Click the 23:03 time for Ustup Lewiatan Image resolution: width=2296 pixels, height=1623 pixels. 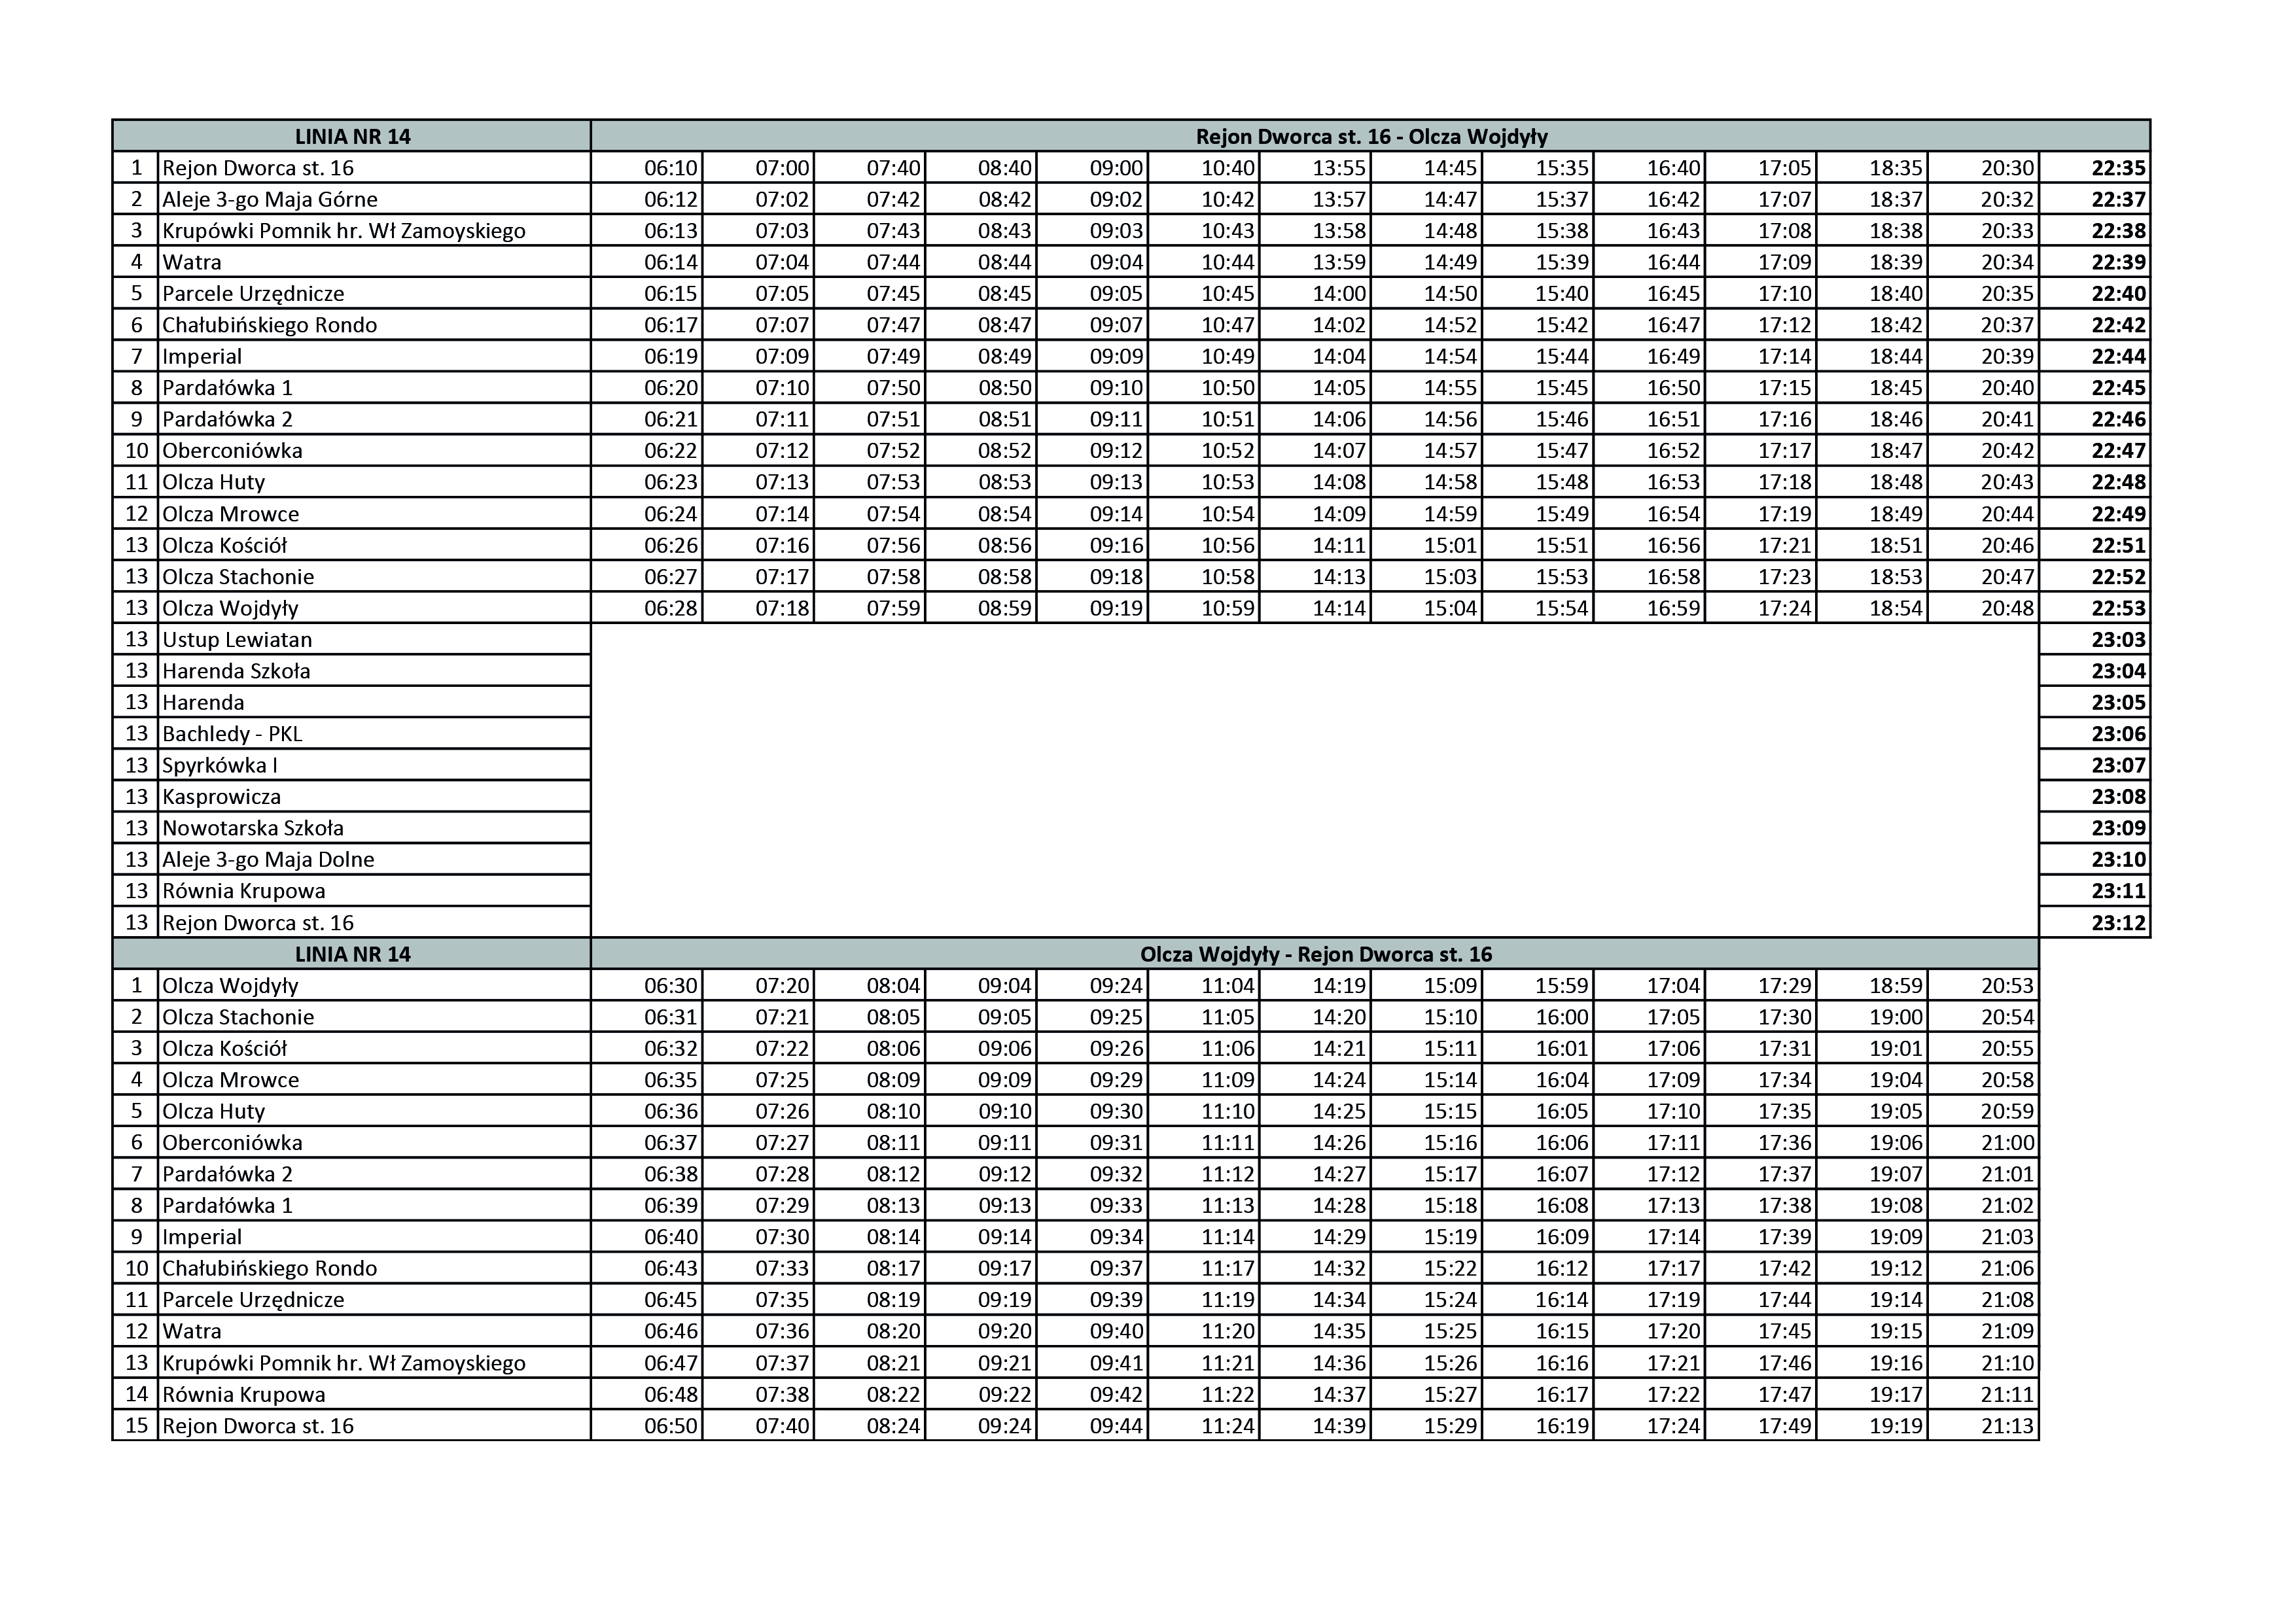click(2118, 639)
